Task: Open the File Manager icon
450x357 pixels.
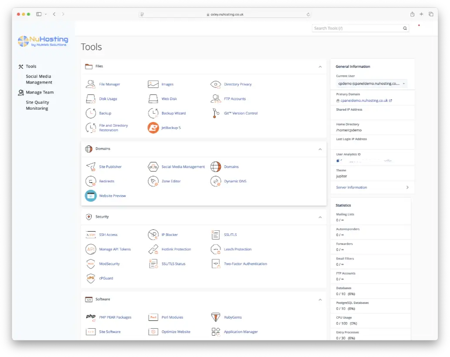Action: [91, 84]
